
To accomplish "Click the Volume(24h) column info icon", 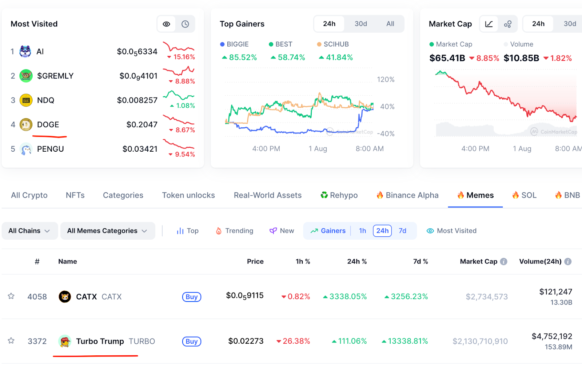I will coord(569,261).
